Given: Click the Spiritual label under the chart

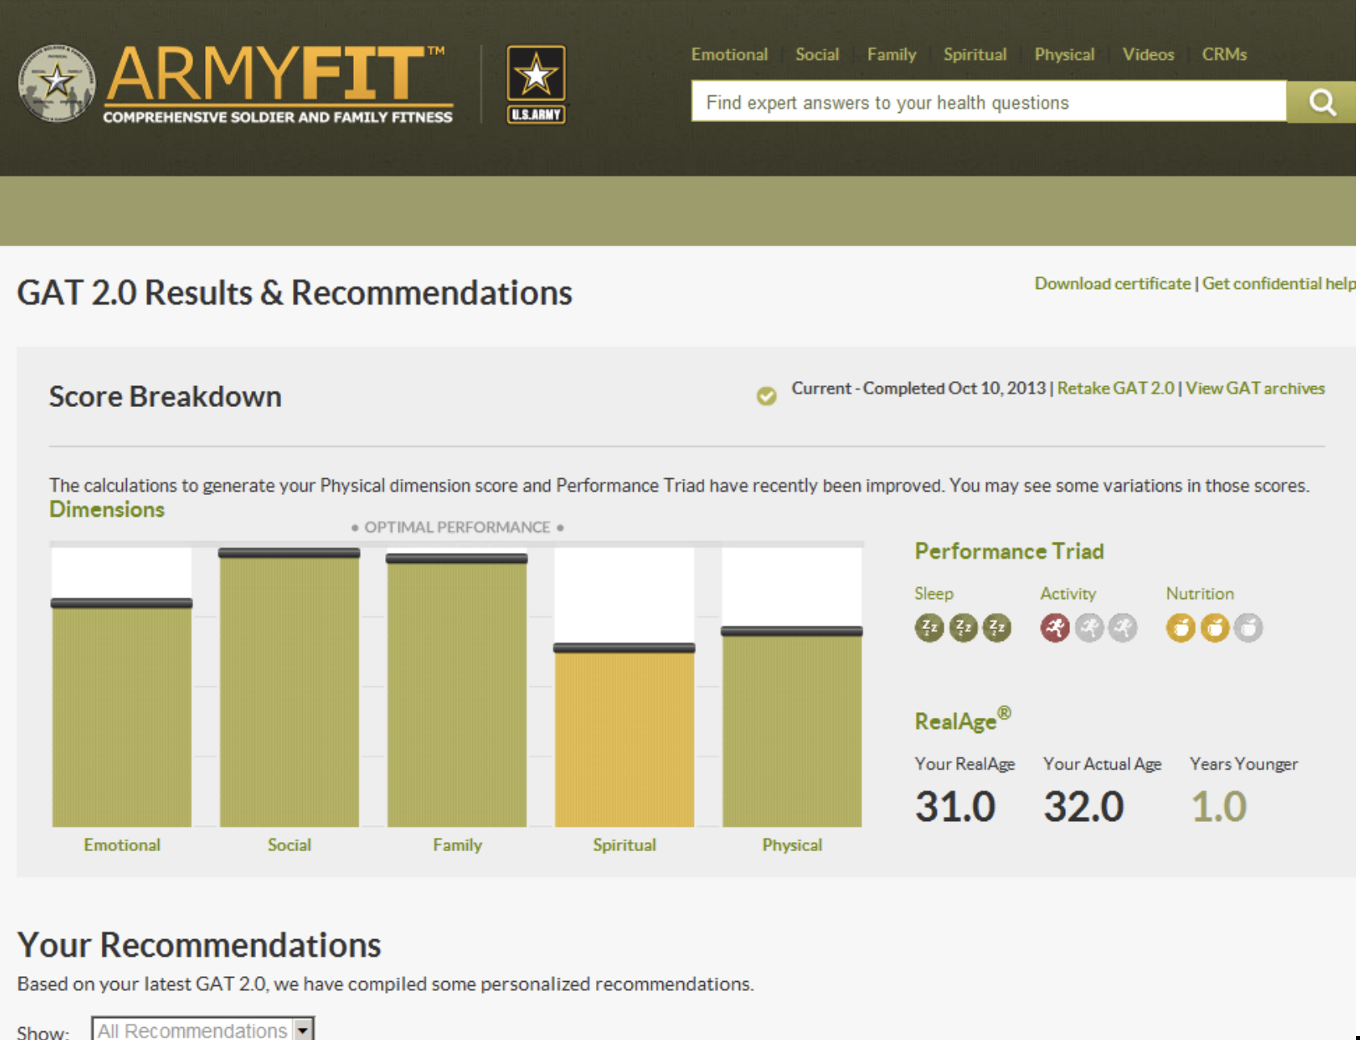Looking at the screenshot, I should 624,845.
